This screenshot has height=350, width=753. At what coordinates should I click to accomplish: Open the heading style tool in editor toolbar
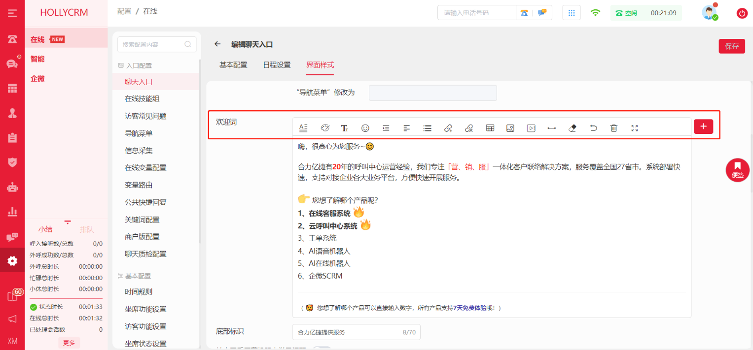[303, 128]
